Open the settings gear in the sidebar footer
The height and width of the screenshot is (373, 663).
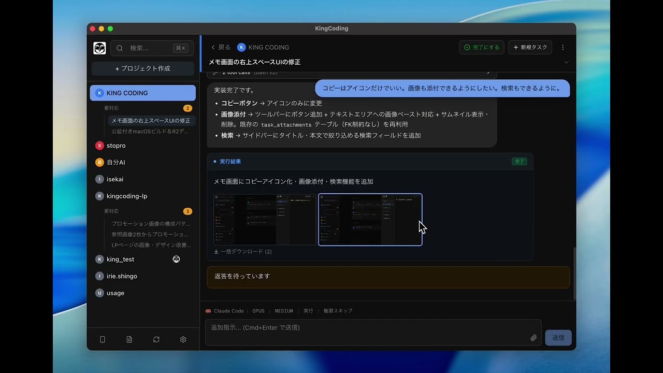(x=183, y=339)
